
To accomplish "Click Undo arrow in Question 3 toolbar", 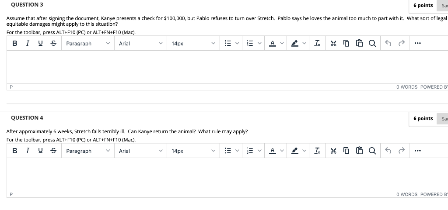I will click(x=388, y=43).
